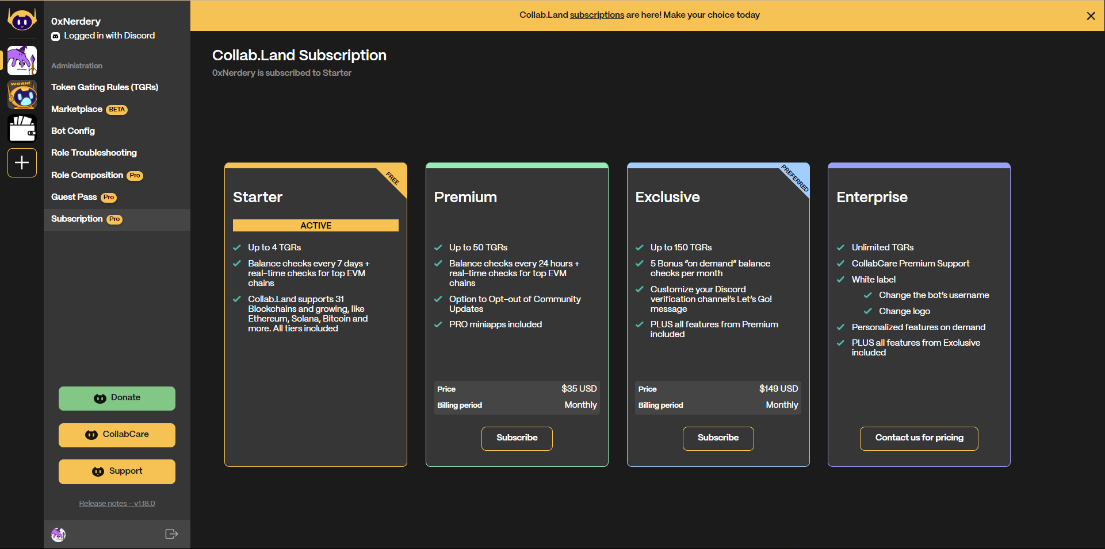Click the 0xNerdery username in sidebar
This screenshot has height=549, width=1105.
[76, 21]
